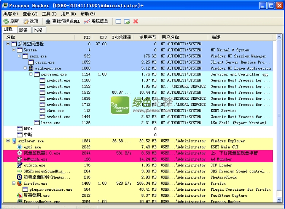This screenshot has height=209, width=285.
Task: Open Options via the gear icon
Action: (x=25, y=21)
